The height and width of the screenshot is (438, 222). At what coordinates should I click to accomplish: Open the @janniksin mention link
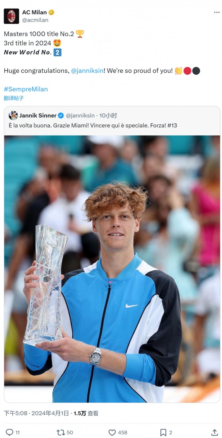click(87, 71)
